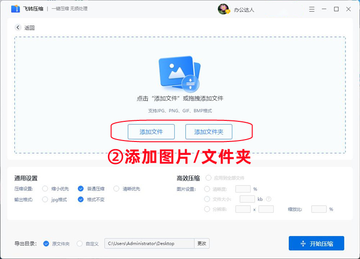Open the hamburger menu icon
Screen dimensions: 360x259
[x=312, y=9]
